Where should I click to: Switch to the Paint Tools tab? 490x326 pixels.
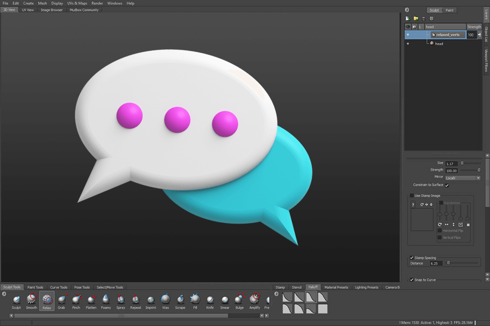(x=35, y=287)
